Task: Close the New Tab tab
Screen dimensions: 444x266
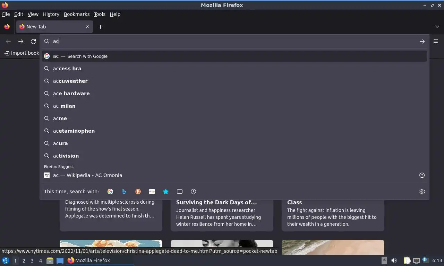Action: pos(87,27)
